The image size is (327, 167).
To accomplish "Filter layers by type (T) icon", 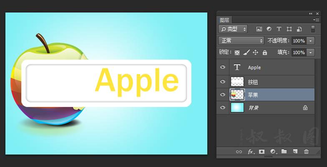I will [x=279, y=29].
